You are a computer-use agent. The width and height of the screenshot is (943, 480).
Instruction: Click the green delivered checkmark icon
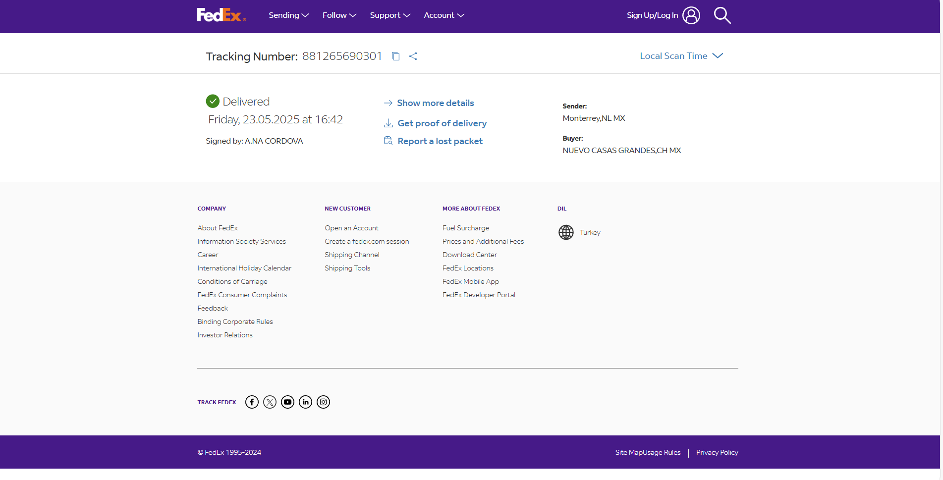[213, 101]
